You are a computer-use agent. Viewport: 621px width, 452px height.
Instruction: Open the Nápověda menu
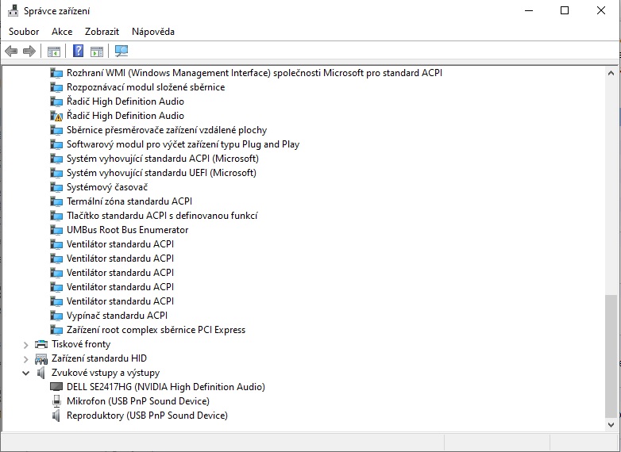click(153, 32)
